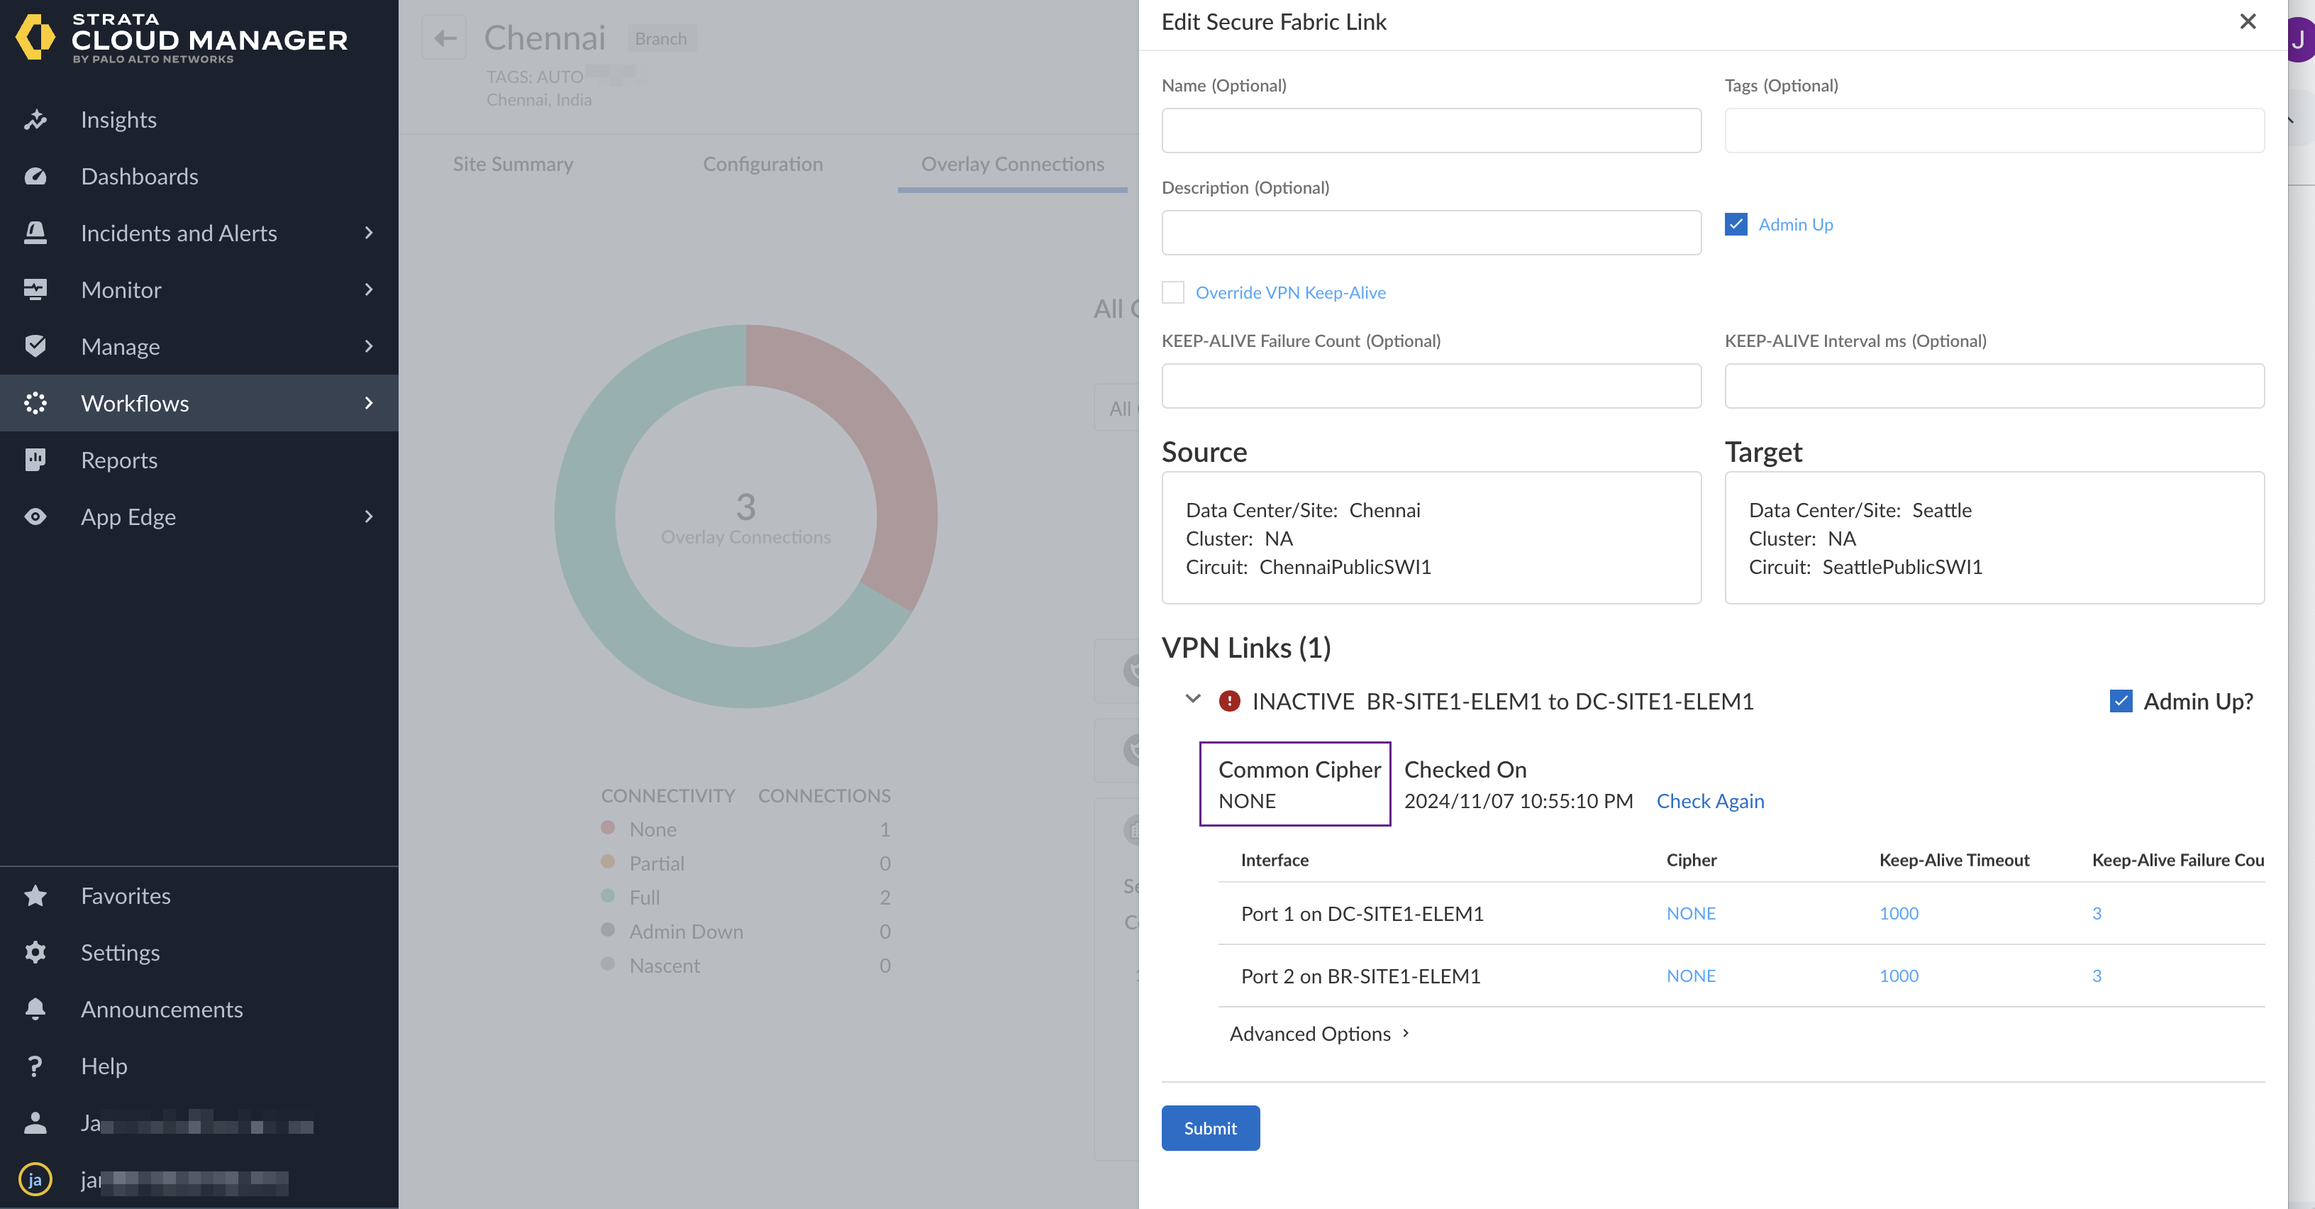This screenshot has height=1209, width=2315.
Task: Collapse the BR-SITE1-ELEM1 VPN link row
Action: coord(1192,698)
